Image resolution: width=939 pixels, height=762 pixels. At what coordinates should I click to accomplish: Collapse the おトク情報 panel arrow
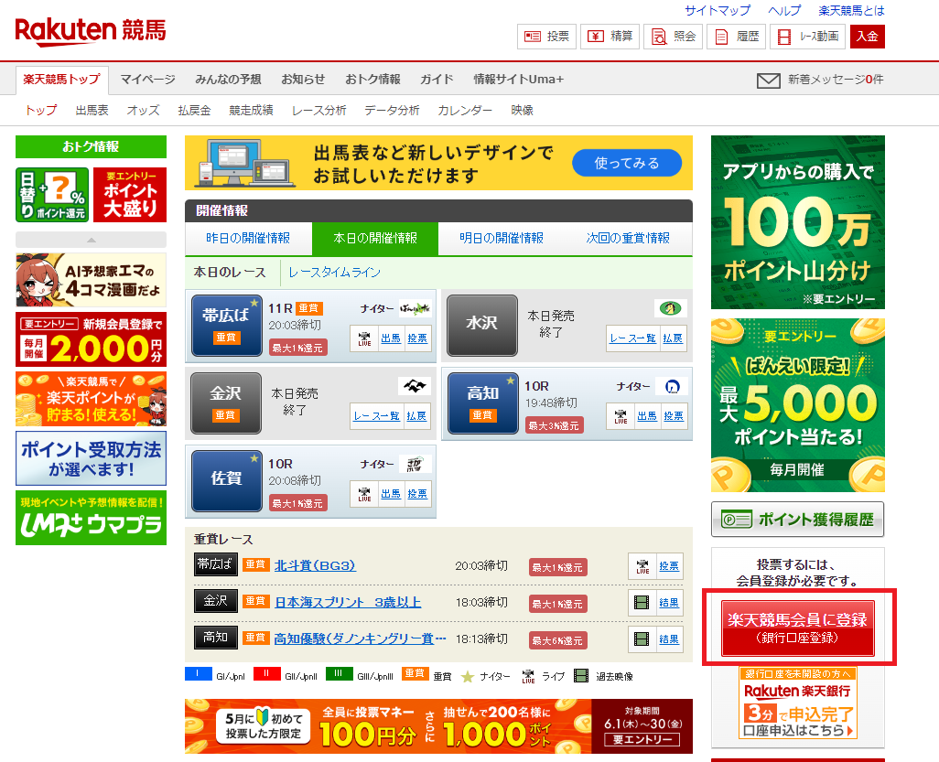click(91, 240)
